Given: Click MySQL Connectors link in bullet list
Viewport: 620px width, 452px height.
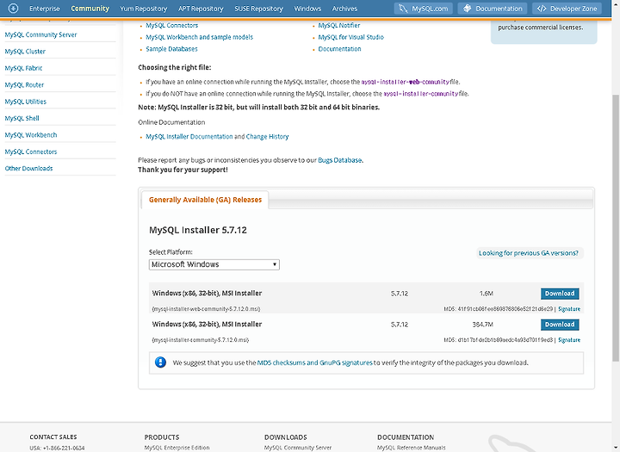Looking at the screenshot, I should coord(172,25).
